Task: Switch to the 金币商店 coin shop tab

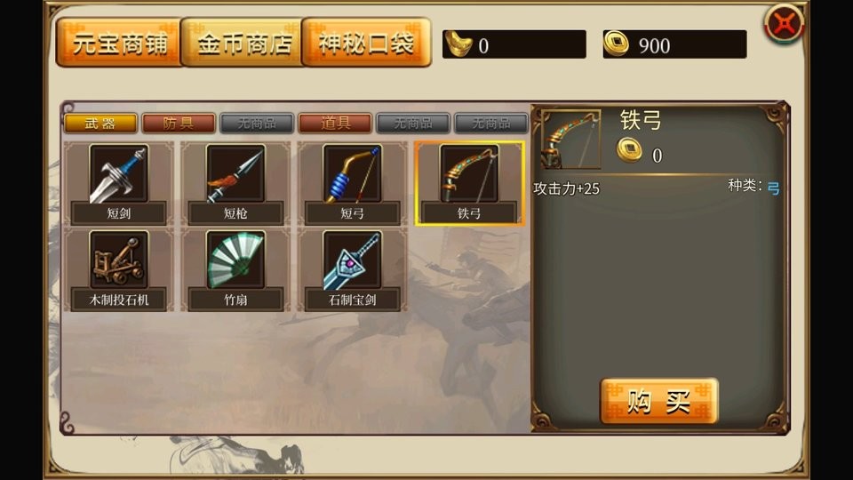Action: tap(243, 43)
